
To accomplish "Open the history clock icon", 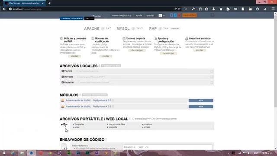I will [x=258, y=9].
